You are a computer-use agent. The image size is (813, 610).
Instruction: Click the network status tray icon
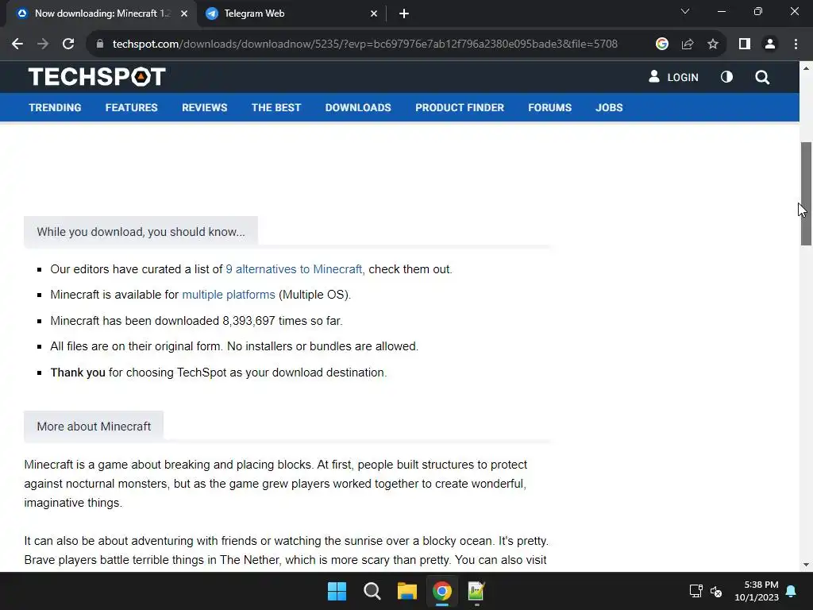coord(695,591)
